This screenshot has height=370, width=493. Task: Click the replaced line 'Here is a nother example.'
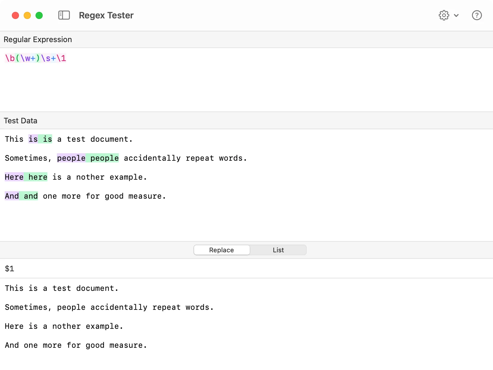point(64,326)
